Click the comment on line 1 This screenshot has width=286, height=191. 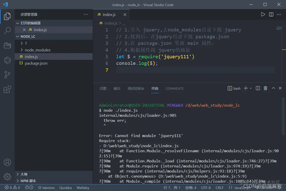click(x=179, y=30)
